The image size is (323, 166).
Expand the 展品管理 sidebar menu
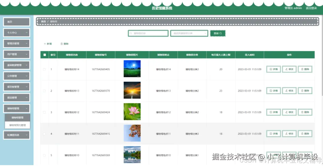(17, 98)
